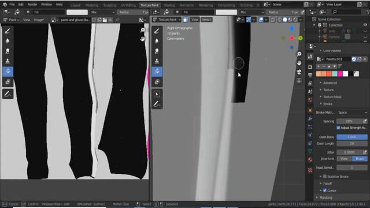Set Jitter Unit to Brush
Screen dimensions: 370x208
point(360,159)
